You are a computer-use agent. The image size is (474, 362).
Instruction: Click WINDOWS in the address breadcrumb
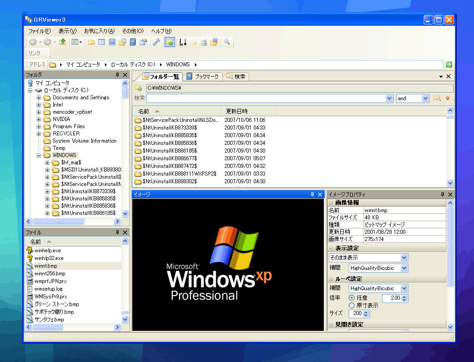tap(178, 65)
